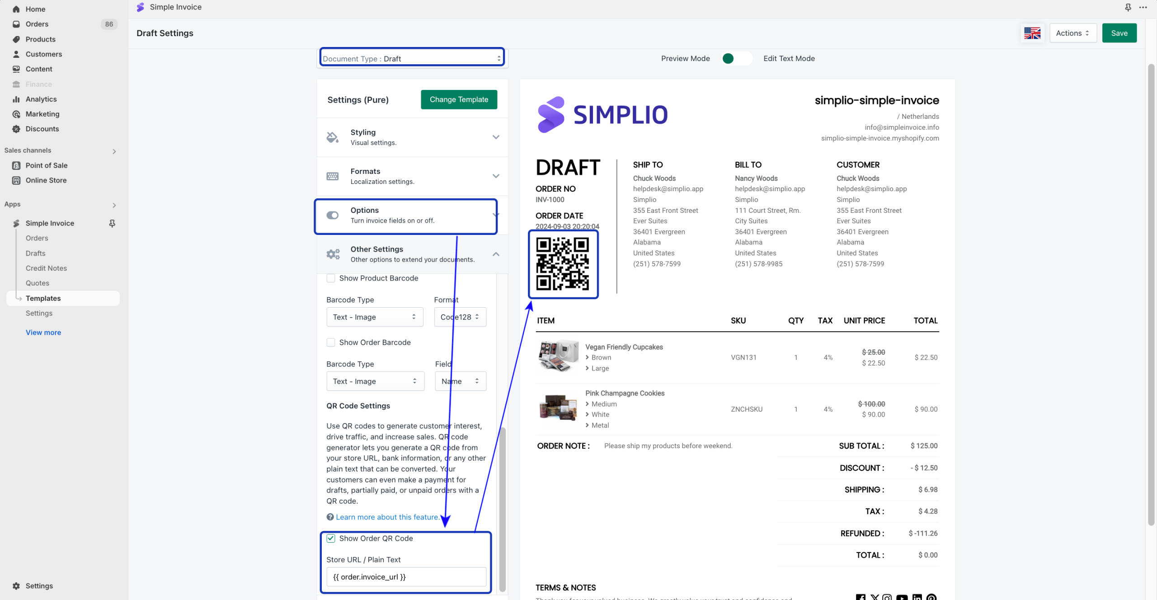Screen dimensions: 1157x600
Task: Click the Store URL text field
Action: pyautogui.click(x=406, y=577)
